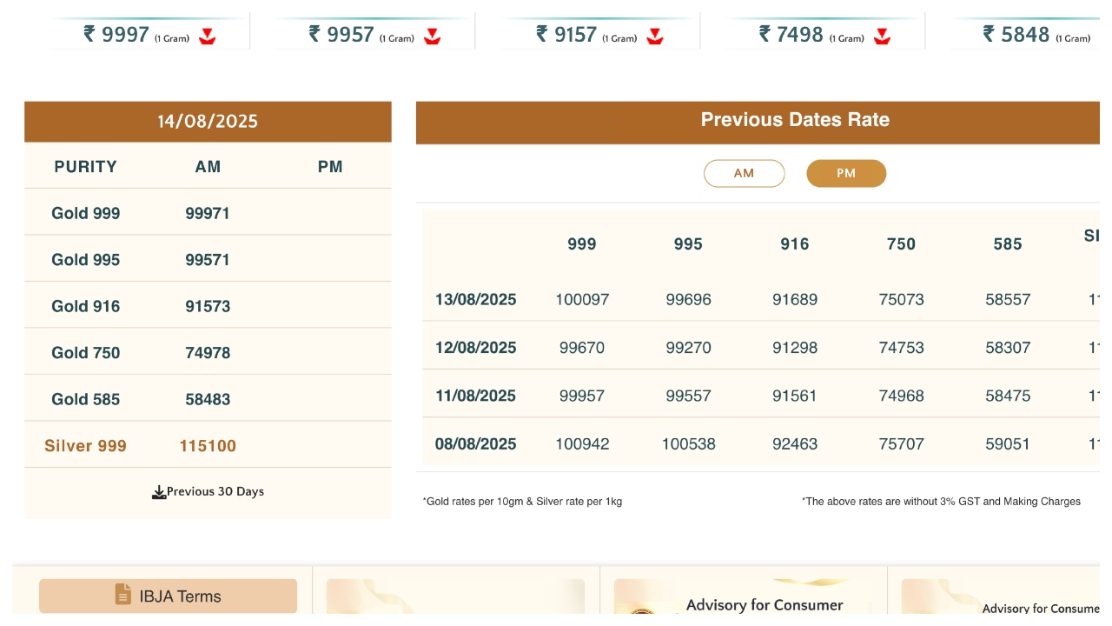The height and width of the screenshot is (626, 1112).
Task: Click the red down arrow beside ₹ 7498
Action: [883, 36]
